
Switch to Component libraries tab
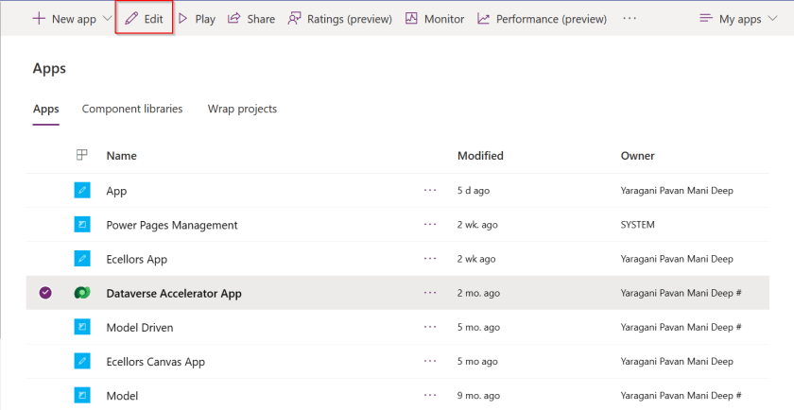tap(132, 109)
